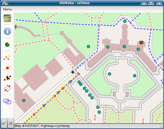This screenshot has height=129, width=164.
Task: Select the dark green node at way end
Action: [73, 72]
